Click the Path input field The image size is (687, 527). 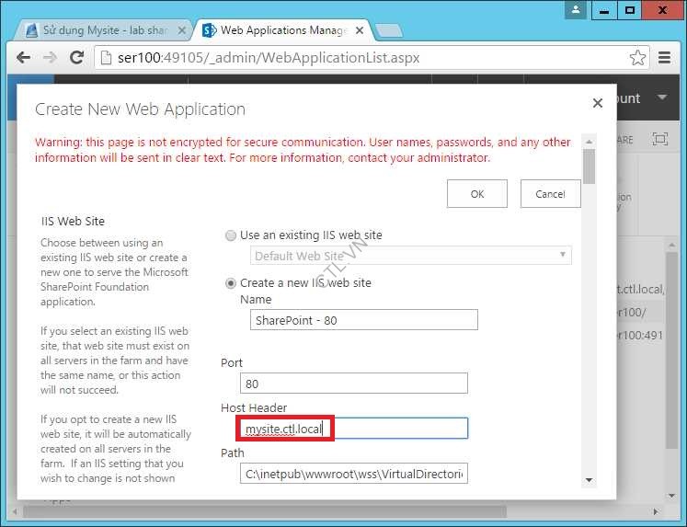(353, 474)
